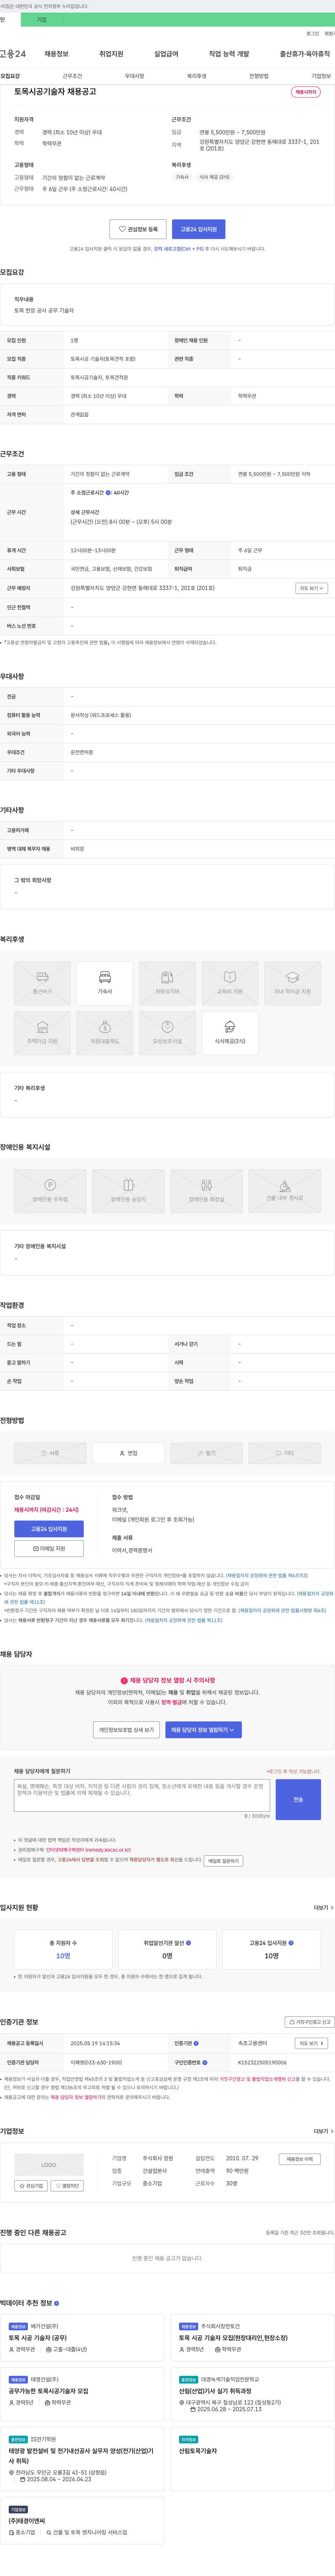Open the 출산휴가·육아휴직 menu
This screenshot has width=335, height=2576.
304,54
